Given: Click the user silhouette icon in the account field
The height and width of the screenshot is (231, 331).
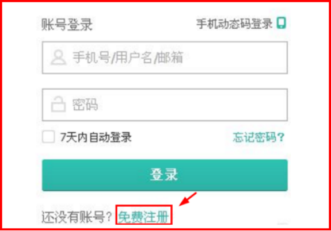Looking at the screenshot, I should (58, 57).
